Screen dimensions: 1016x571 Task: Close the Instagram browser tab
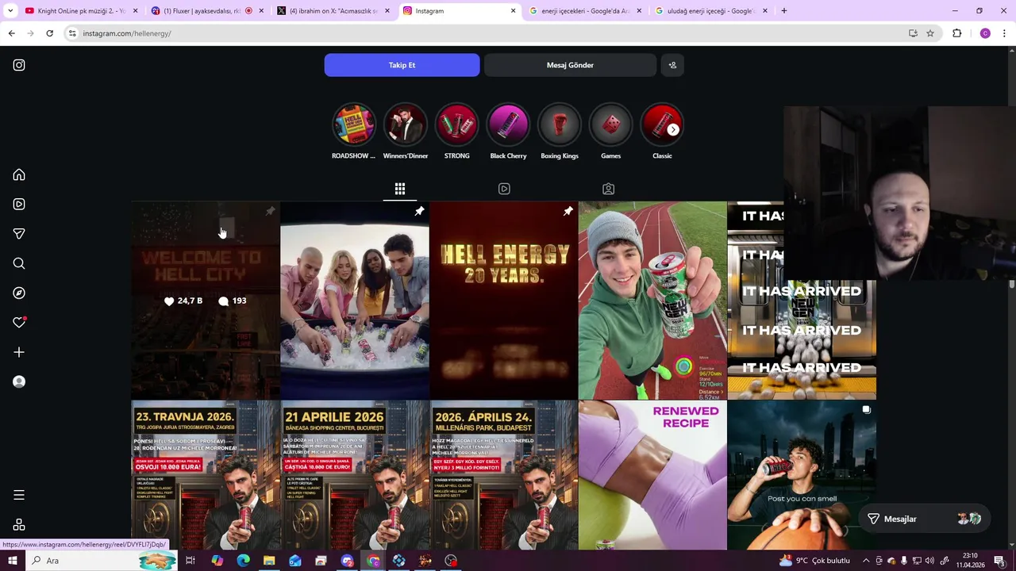coord(513,11)
